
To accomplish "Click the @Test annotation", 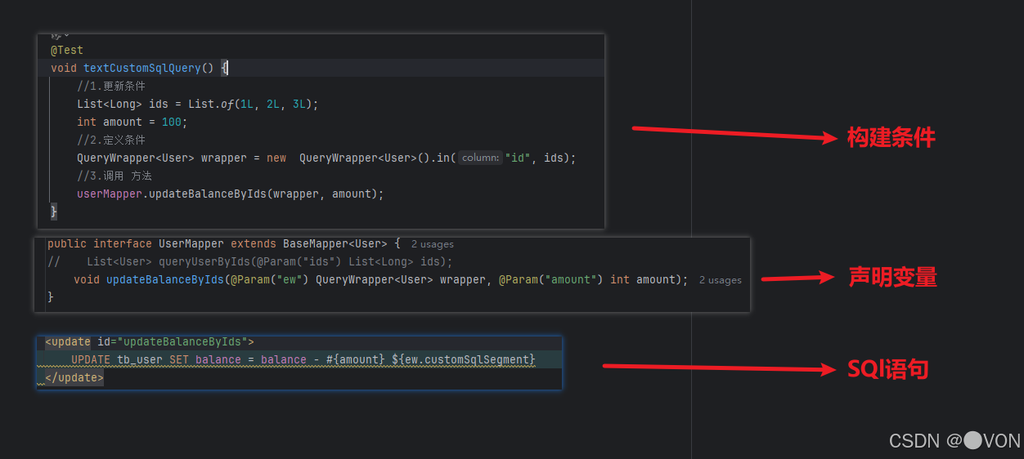I will click(x=67, y=50).
